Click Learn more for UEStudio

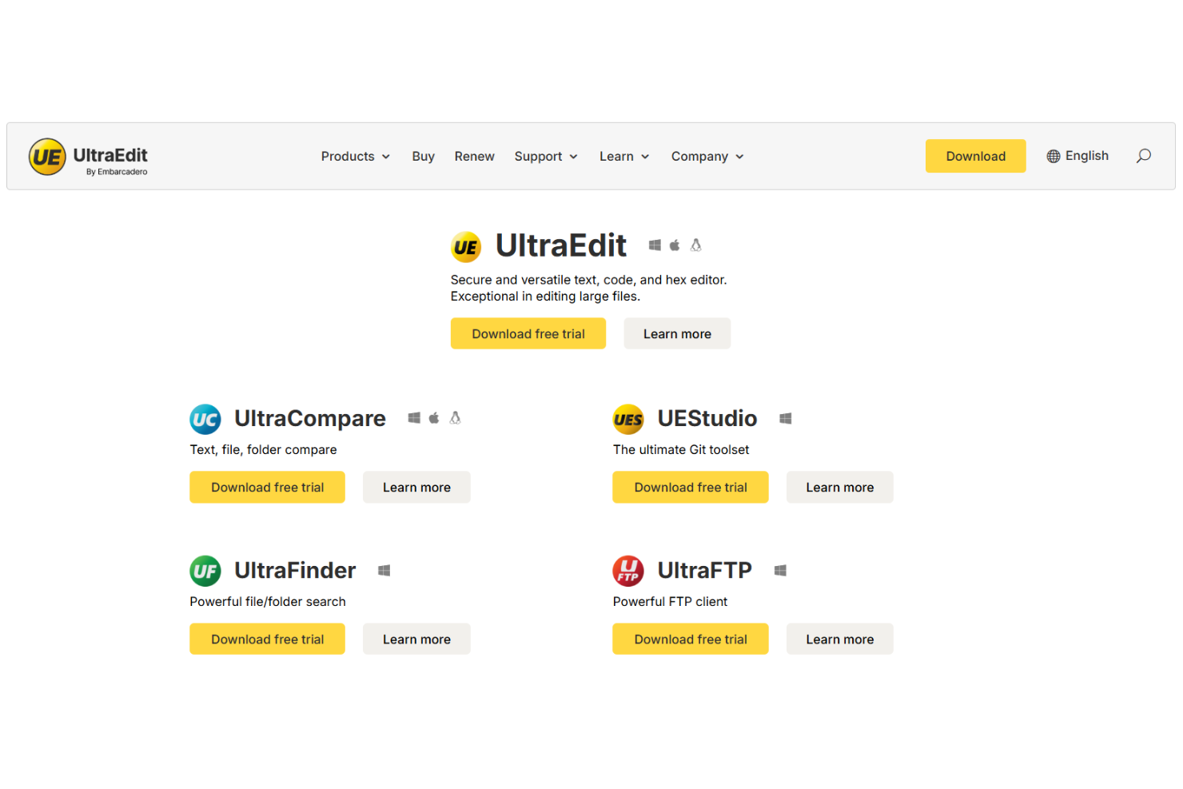pos(839,487)
